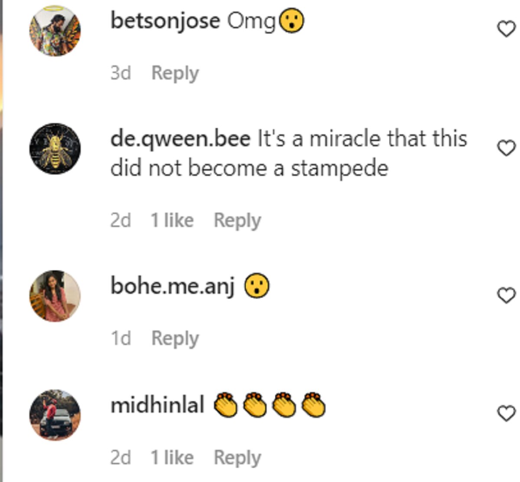View bohe.me.anj's profile avatar
Screen dimensions: 520x482
tap(55, 296)
